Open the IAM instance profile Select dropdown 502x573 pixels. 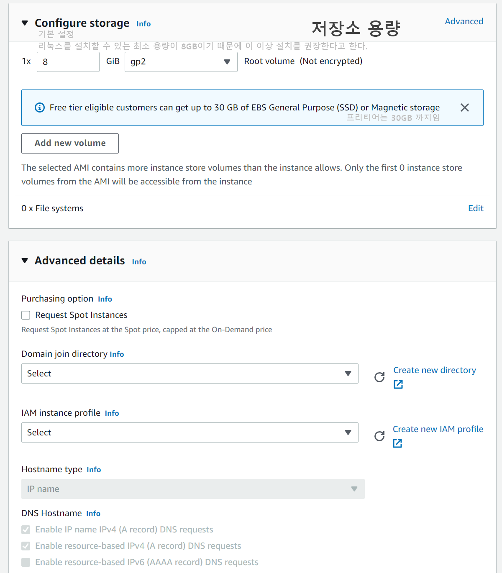coord(190,432)
